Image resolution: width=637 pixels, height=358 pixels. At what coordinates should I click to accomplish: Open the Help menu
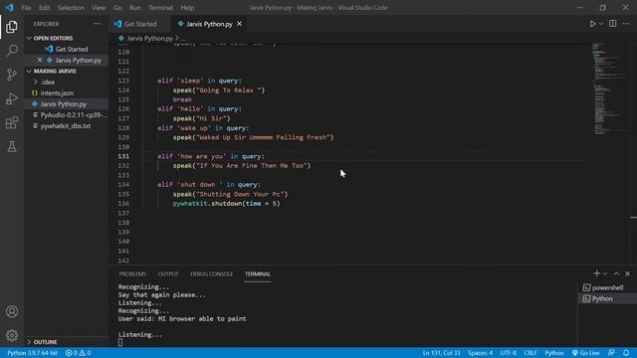[x=187, y=8]
